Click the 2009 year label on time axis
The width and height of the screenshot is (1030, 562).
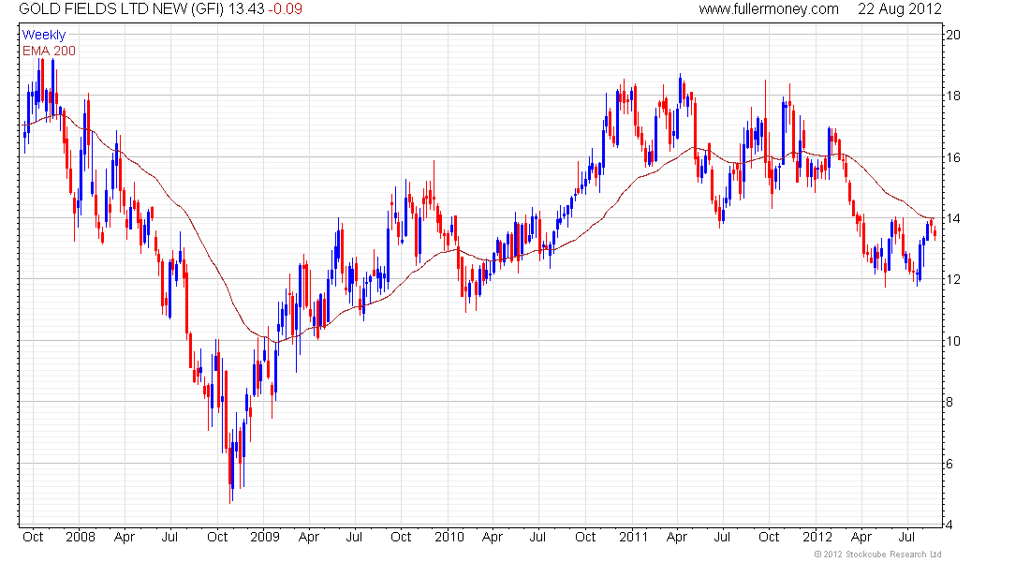pos(264,538)
